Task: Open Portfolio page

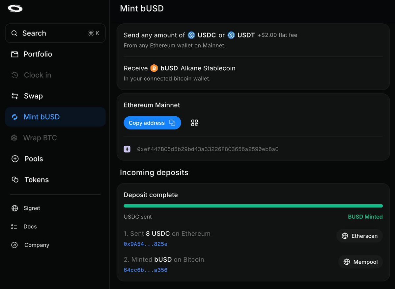Action: tap(55, 54)
